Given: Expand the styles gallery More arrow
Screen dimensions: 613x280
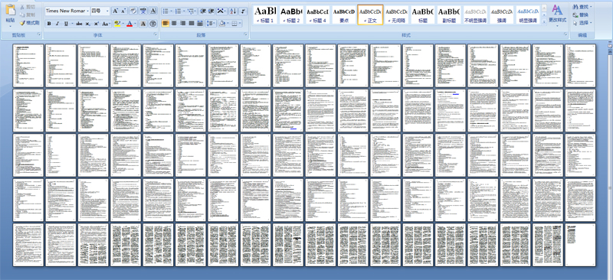Looking at the screenshot, I should coord(544,21).
